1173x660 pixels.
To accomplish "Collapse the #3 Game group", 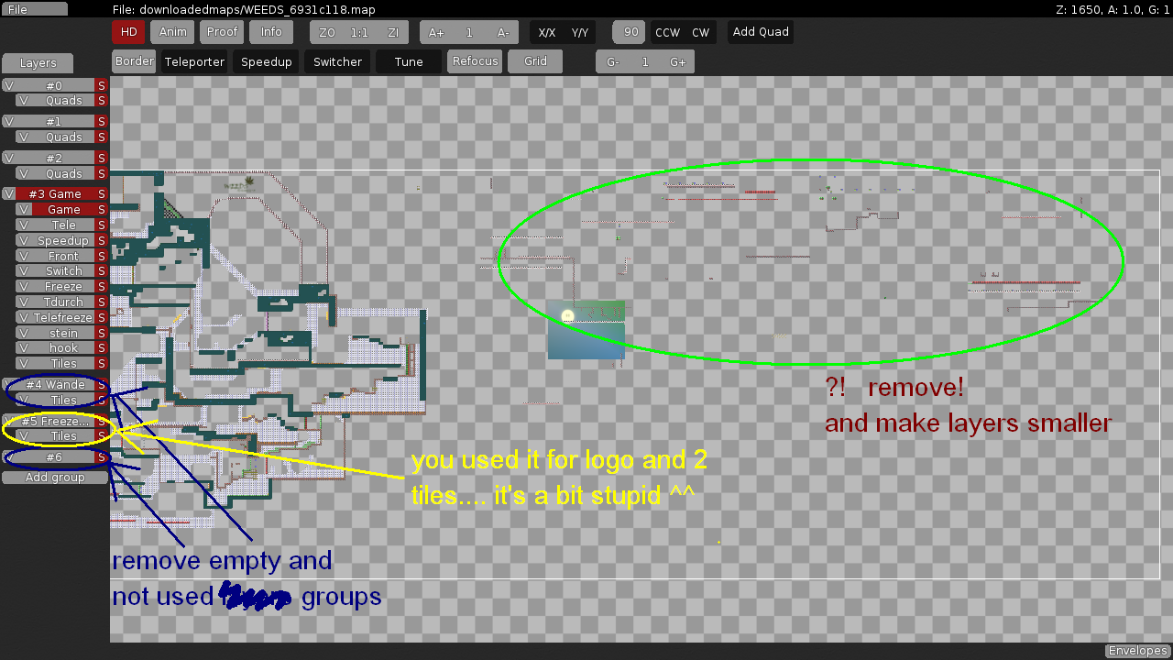I will pyautogui.click(x=55, y=194).
